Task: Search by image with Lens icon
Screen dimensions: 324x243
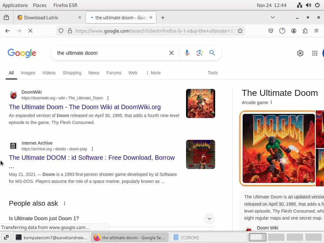Action: [x=199, y=53]
